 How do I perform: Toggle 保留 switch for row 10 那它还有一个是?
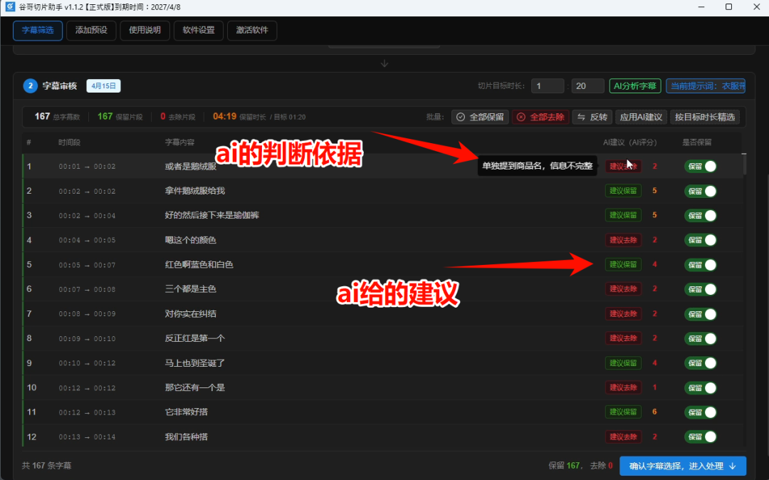pos(701,388)
